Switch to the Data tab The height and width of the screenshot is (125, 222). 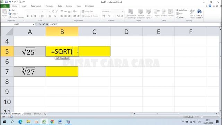click(60, 6)
